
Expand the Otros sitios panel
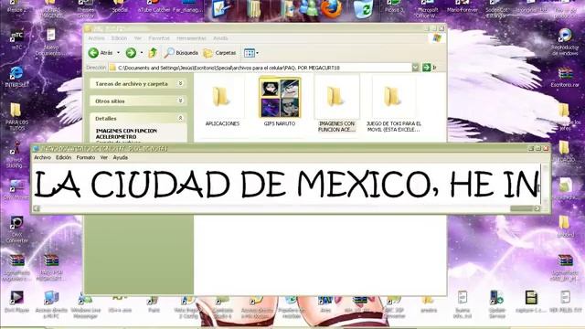tap(181, 101)
